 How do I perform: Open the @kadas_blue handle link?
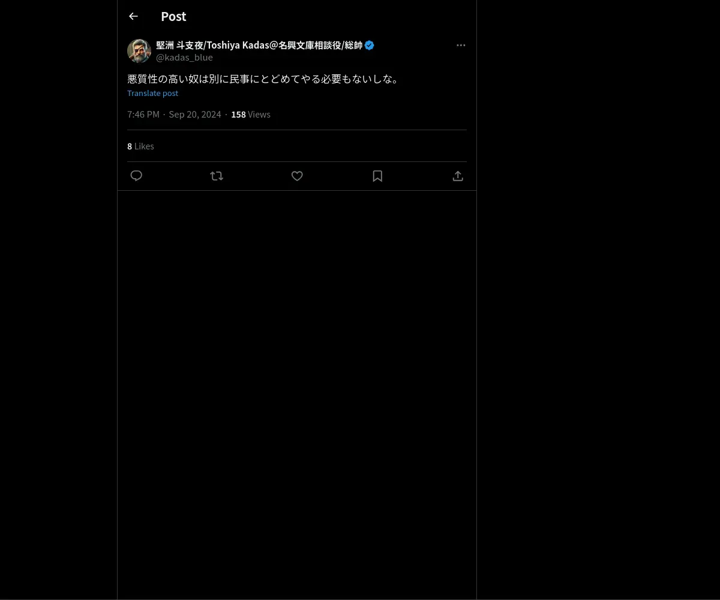click(x=184, y=58)
